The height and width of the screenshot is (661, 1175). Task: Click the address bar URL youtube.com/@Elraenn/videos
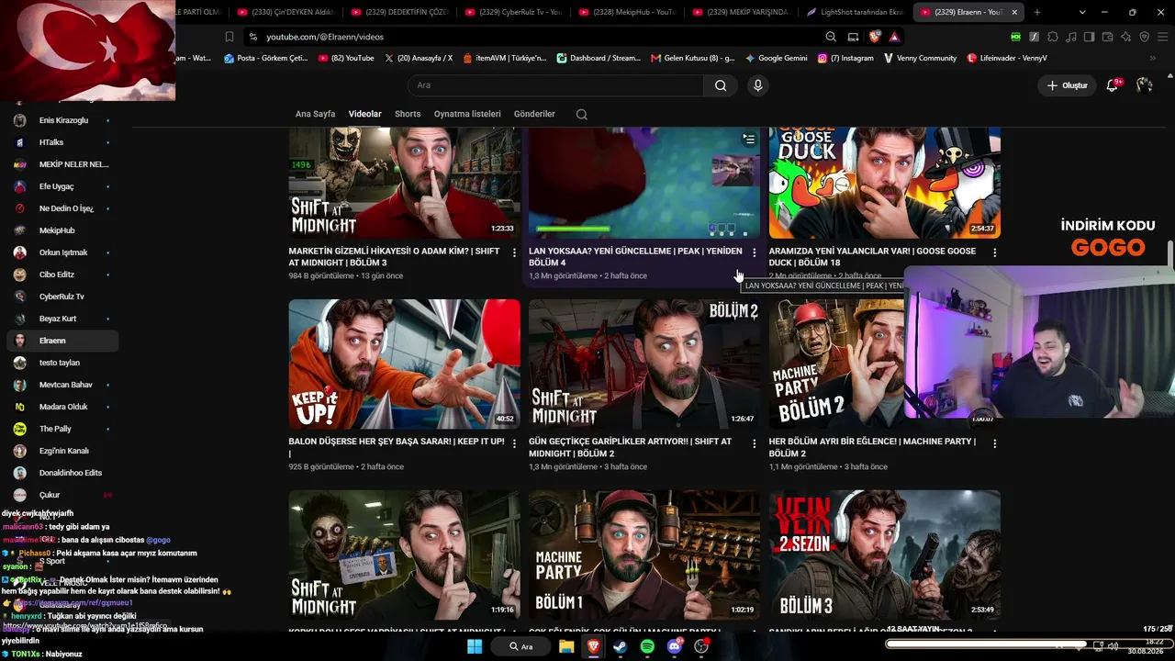325,37
